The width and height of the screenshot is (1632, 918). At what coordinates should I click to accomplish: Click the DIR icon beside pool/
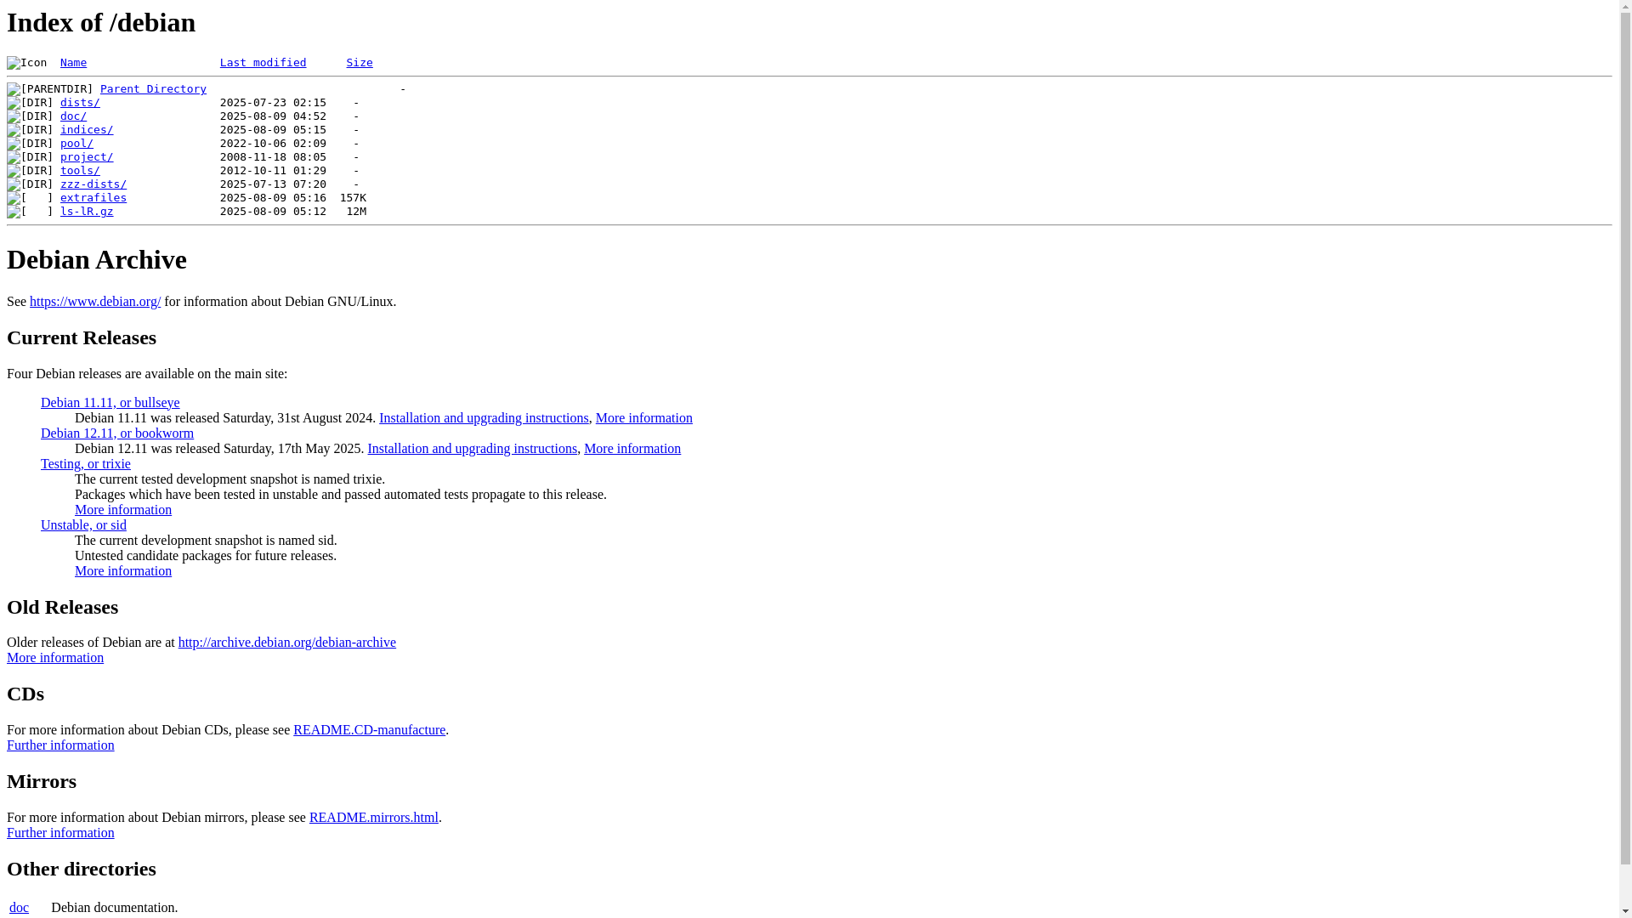point(30,144)
